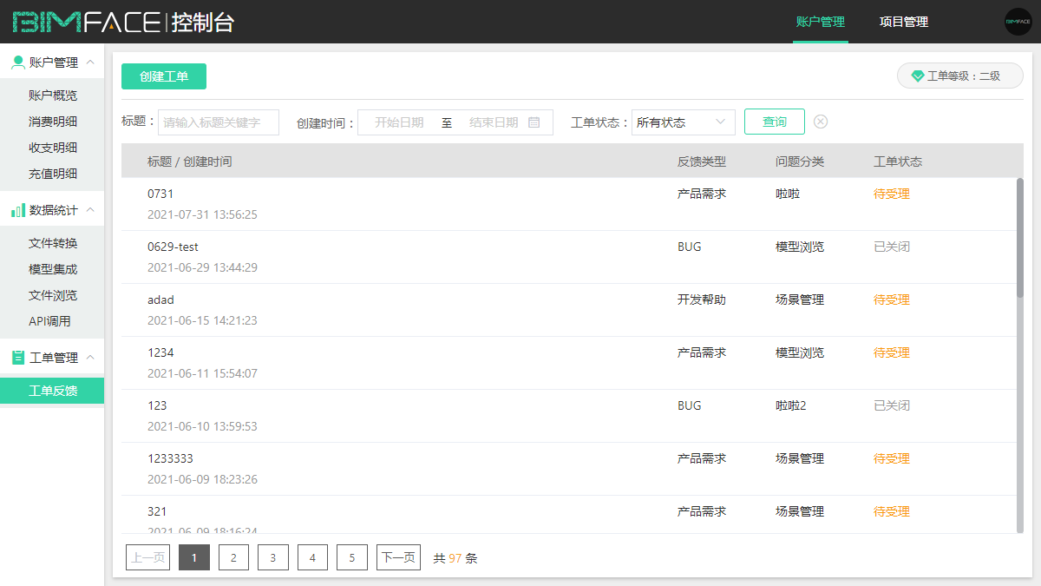
Task: Select the 账户管理 navigation tab
Action: point(820,22)
